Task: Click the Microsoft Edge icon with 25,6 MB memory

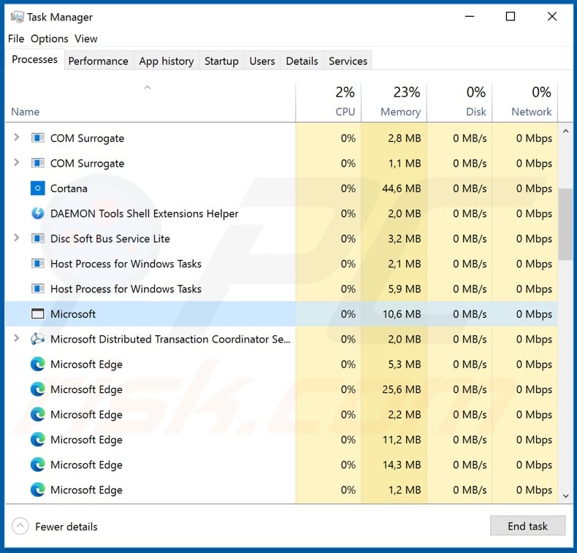Action: (37, 389)
